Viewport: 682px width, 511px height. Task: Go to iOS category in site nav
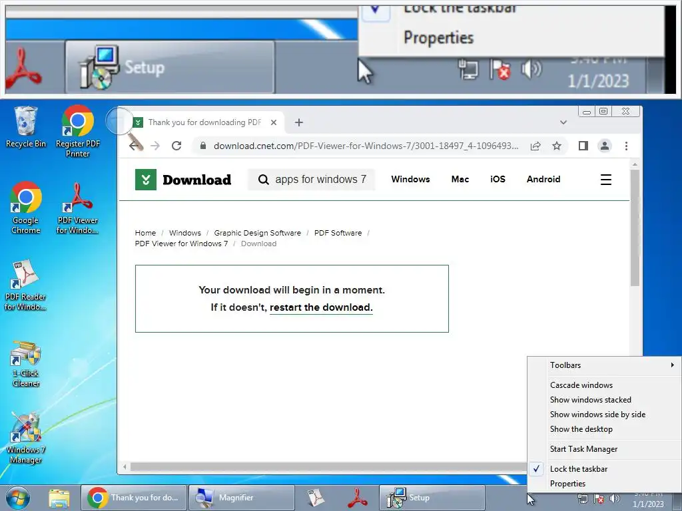click(x=498, y=179)
